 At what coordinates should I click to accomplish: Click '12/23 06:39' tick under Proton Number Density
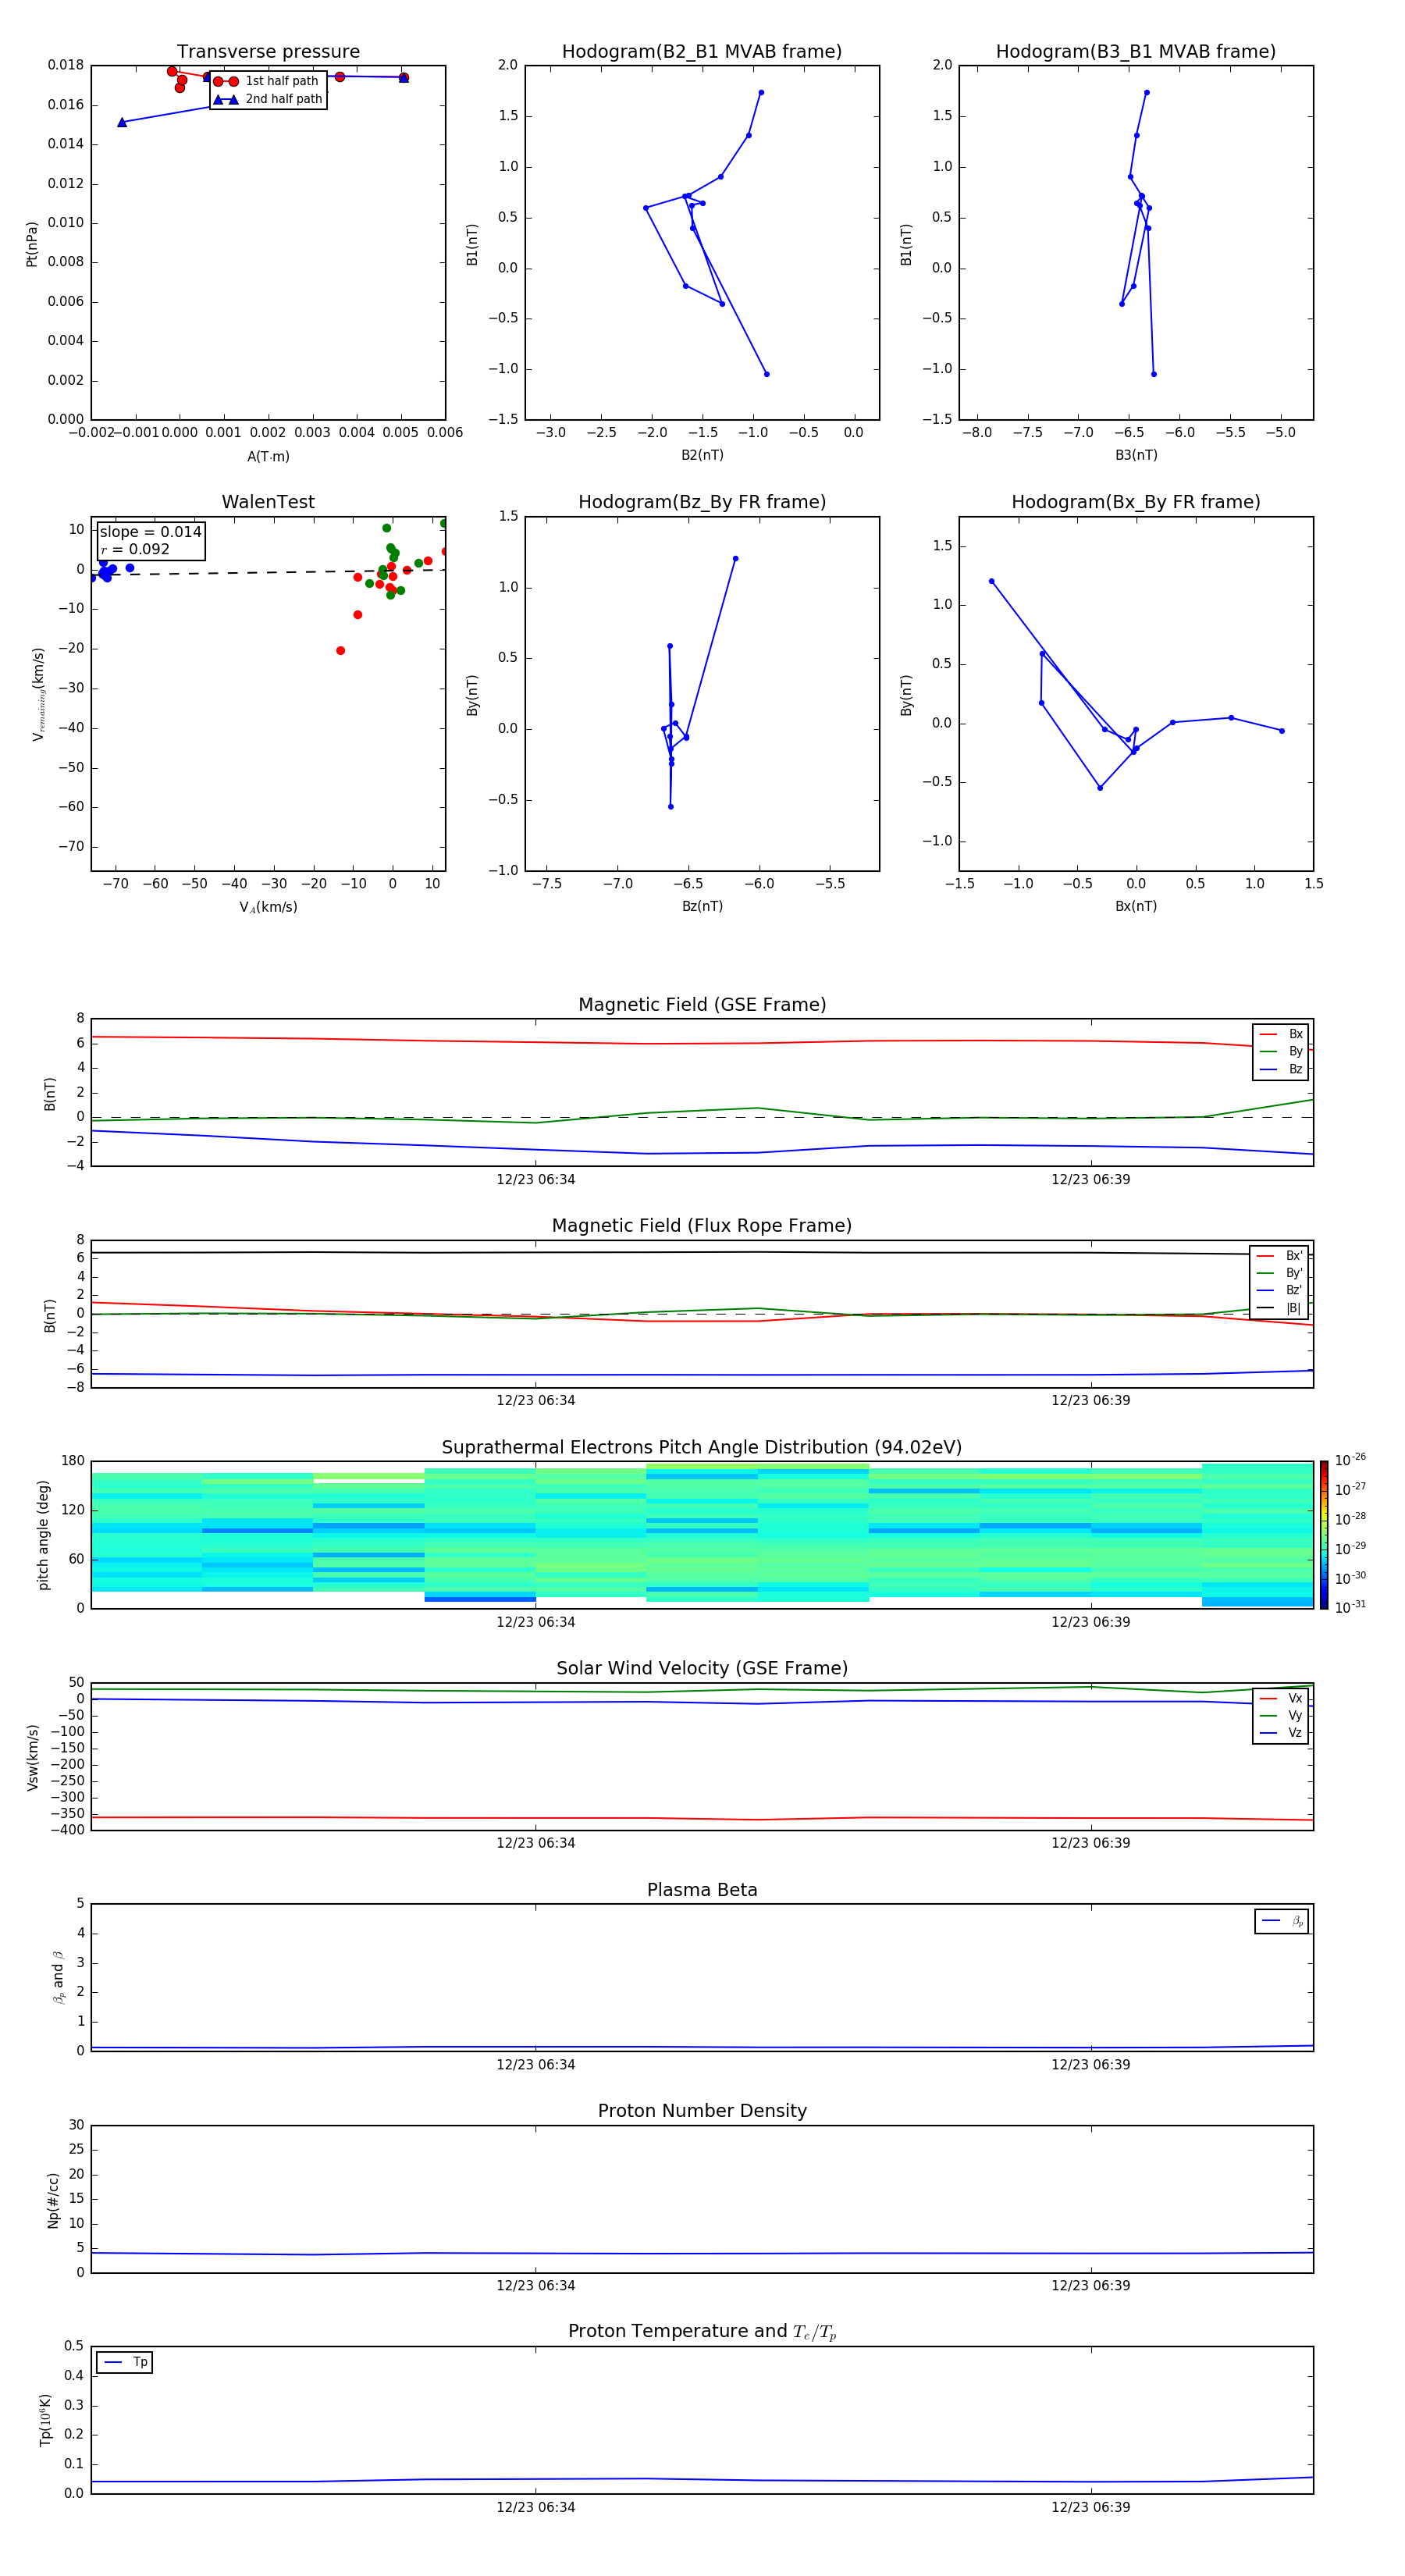(1091, 2286)
